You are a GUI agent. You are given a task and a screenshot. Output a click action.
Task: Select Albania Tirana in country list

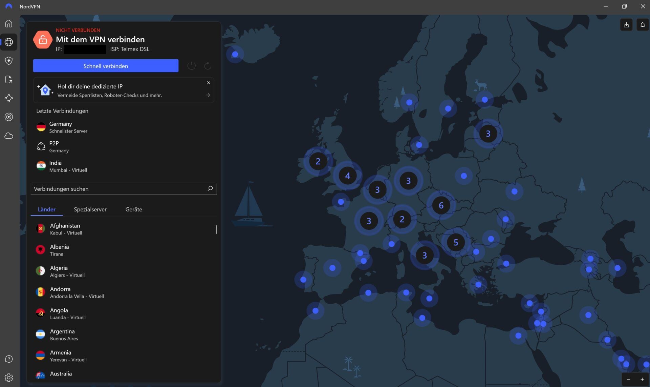point(124,250)
